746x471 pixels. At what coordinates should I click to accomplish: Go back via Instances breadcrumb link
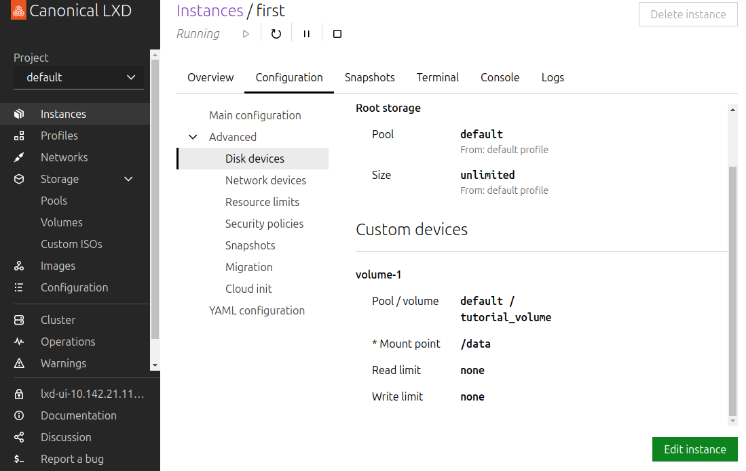209,11
